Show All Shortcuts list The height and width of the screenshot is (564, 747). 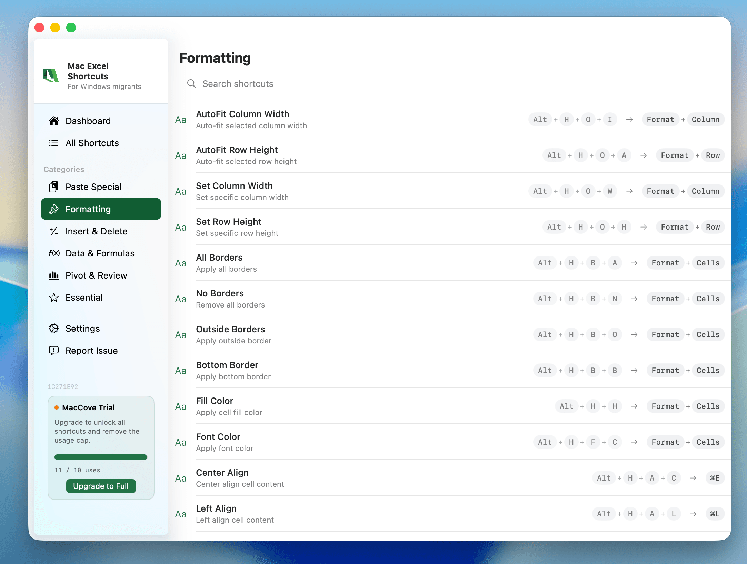[x=101, y=143]
